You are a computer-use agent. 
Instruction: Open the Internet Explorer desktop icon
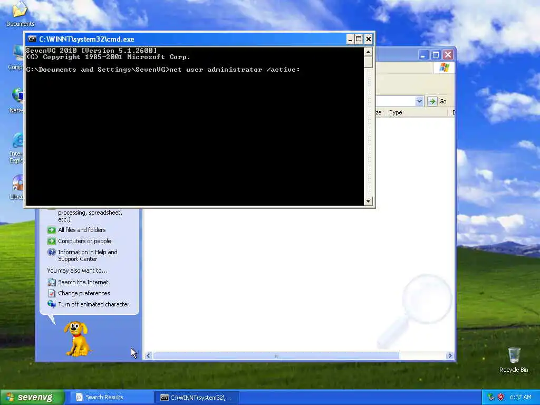tap(16, 148)
